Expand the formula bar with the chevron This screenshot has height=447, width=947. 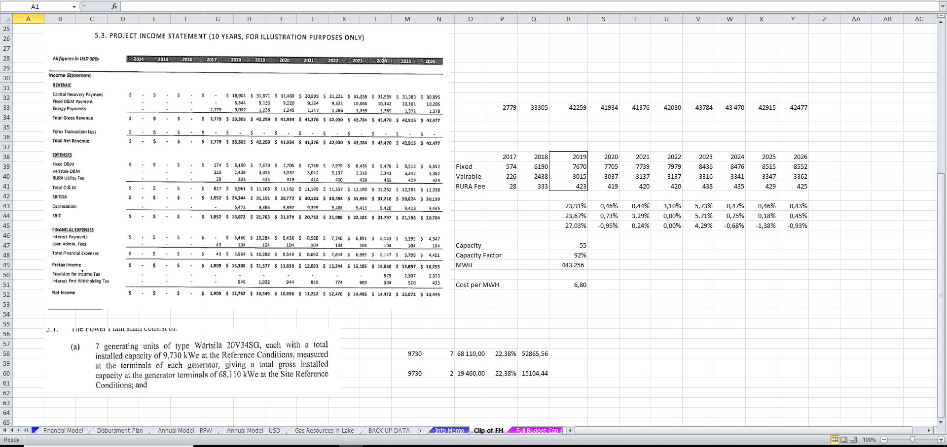pos(942,6)
